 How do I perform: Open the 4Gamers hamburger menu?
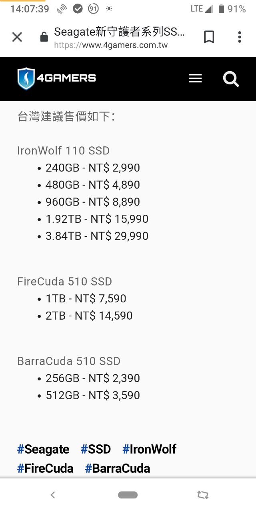(195, 79)
